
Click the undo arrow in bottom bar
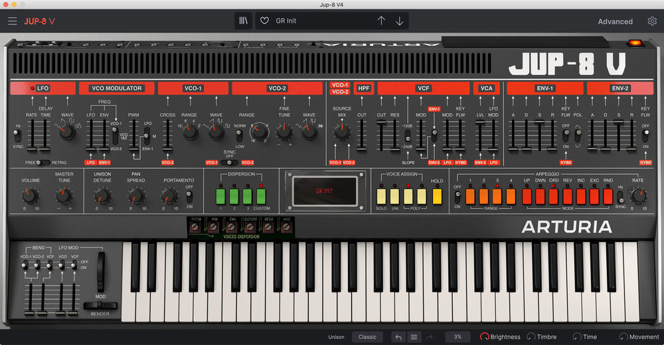click(x=397, y=337)
